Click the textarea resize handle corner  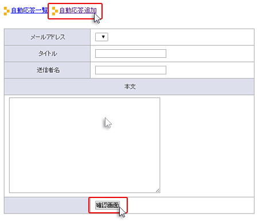[x=158, y=191]
